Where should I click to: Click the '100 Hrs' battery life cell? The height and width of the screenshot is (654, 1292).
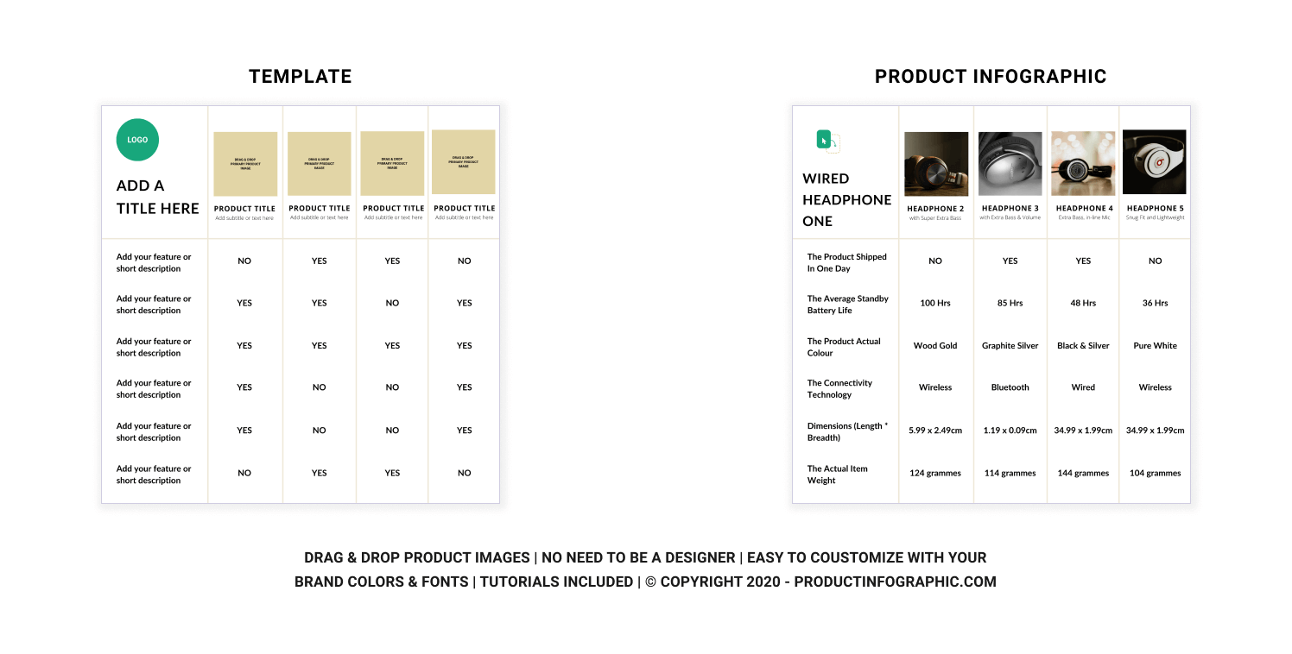tap(935, 303)
